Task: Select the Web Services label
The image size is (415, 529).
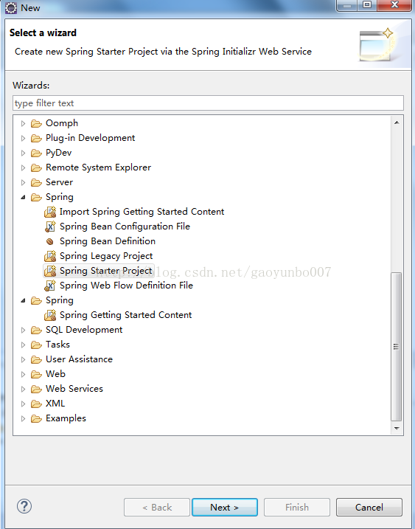Action: (74, 389)
